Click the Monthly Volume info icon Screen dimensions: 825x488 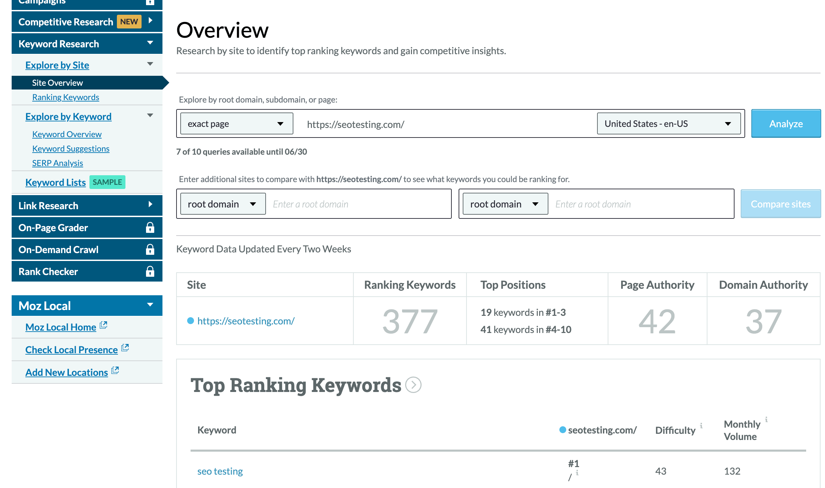pyautogui.click(x=766, y=419)
